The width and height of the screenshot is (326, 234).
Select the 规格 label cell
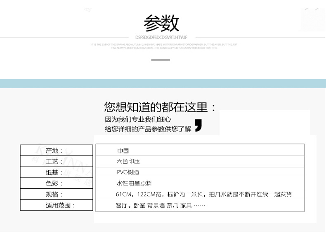57,194
